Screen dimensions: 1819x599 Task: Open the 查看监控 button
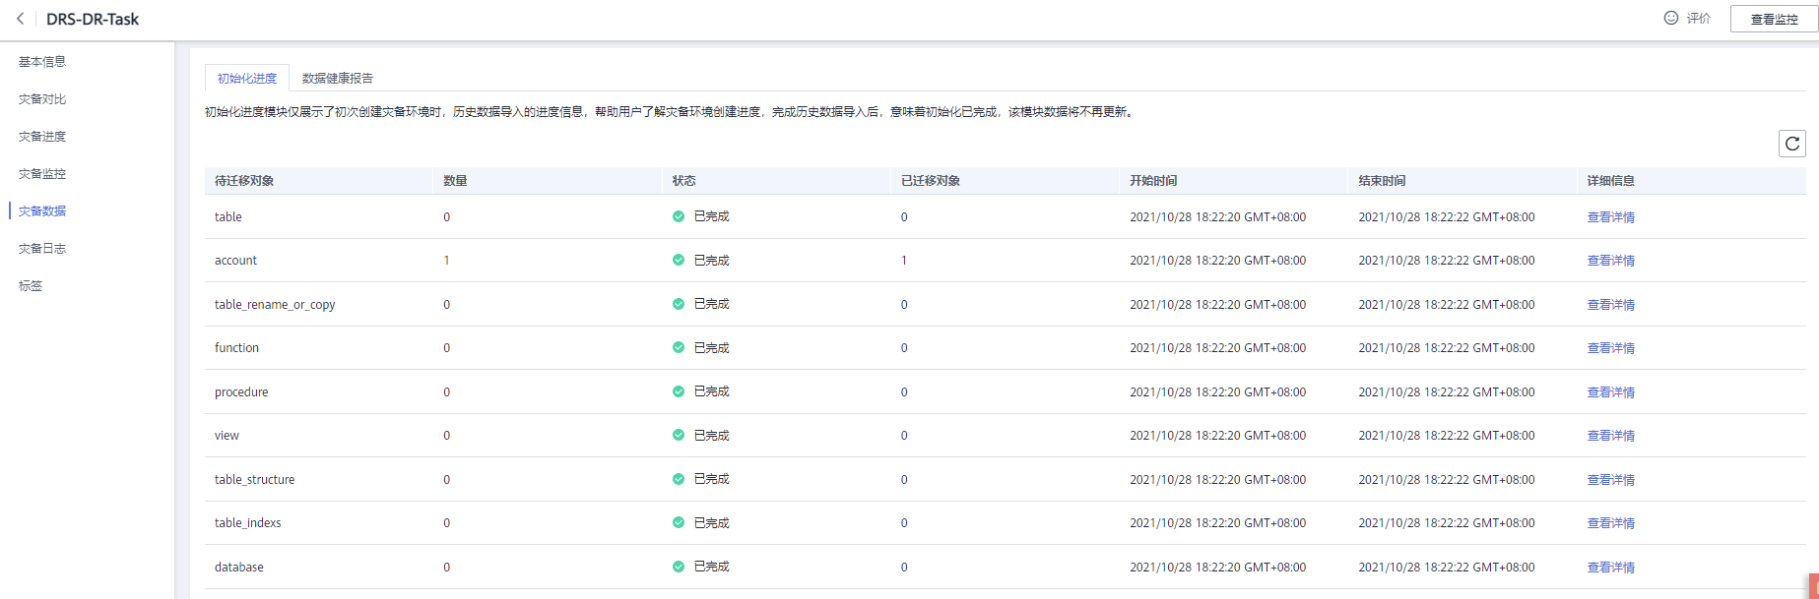(x=1774, y=19)
